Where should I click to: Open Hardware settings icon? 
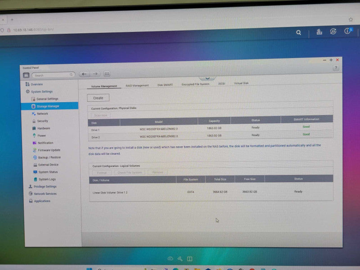[34, 128]
